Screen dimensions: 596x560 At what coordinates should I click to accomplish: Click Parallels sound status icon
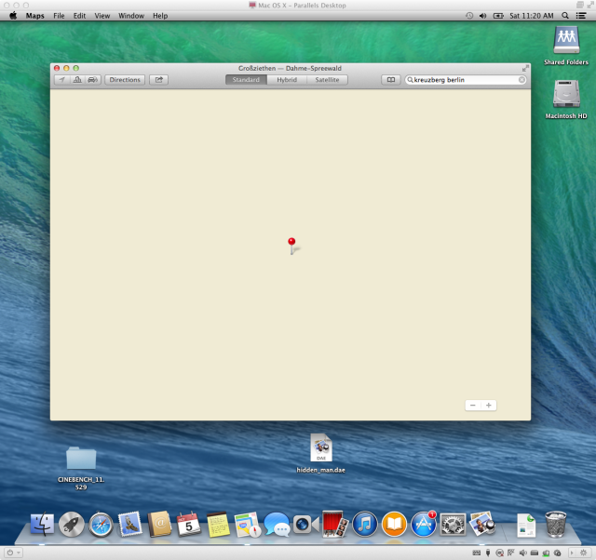(523, 553)
